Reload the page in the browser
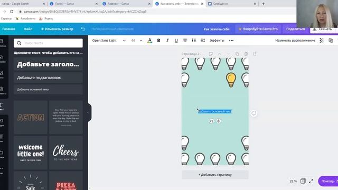 [x=12, y=12]
